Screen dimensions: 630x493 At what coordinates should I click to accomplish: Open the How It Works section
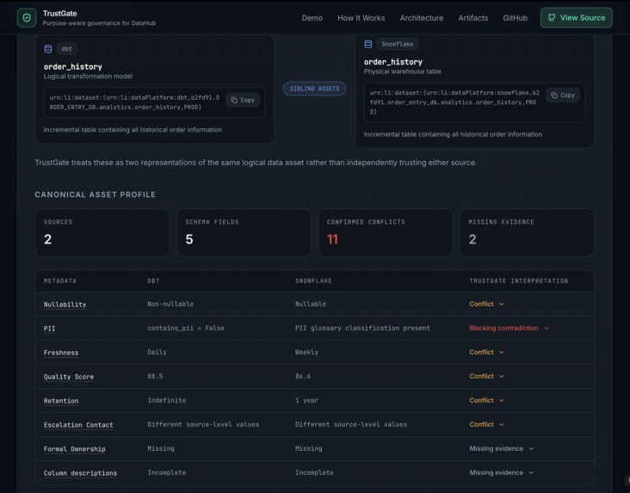pyautogui.click(x=361, y=18)
